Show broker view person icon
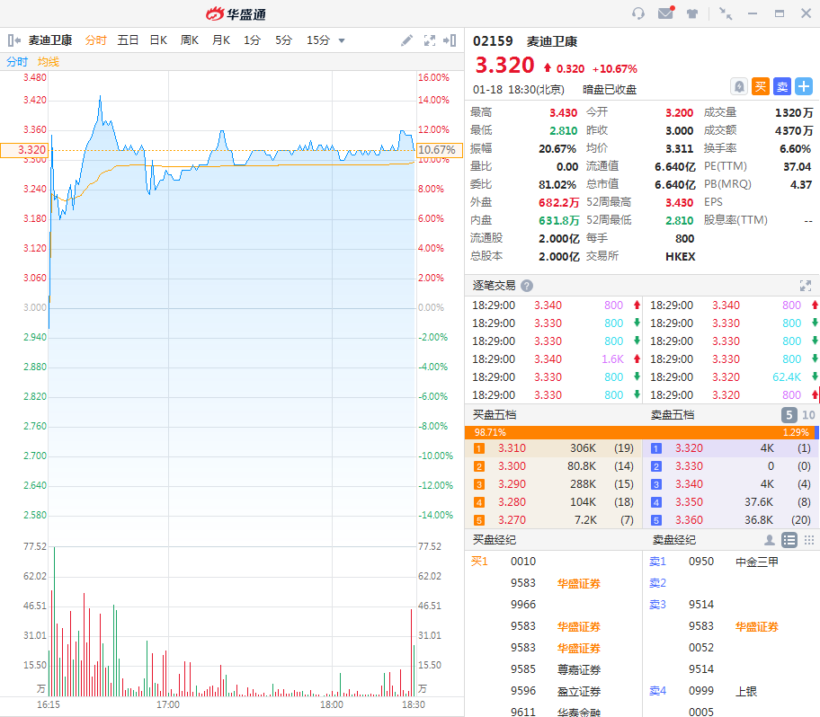Screen dimensions: 820x717 coord(770,540)
